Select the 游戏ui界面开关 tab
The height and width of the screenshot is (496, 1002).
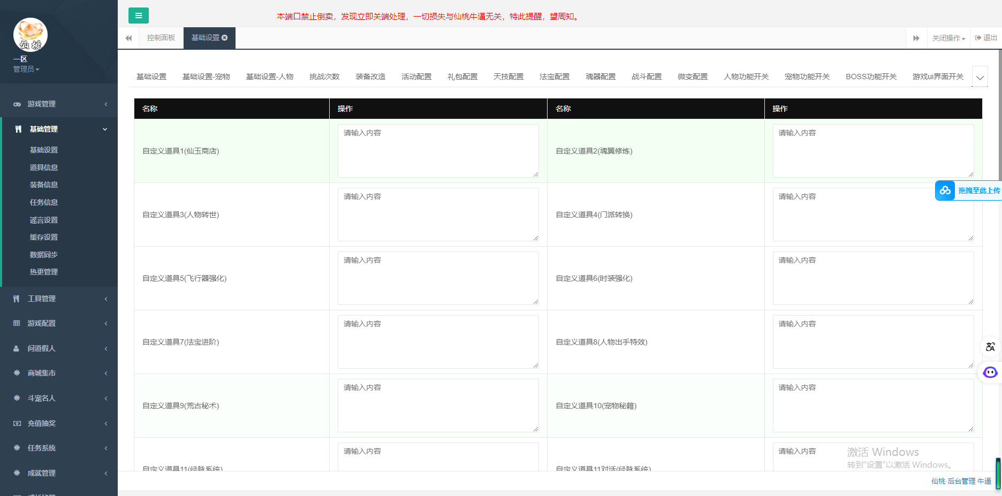pos(938,77)
